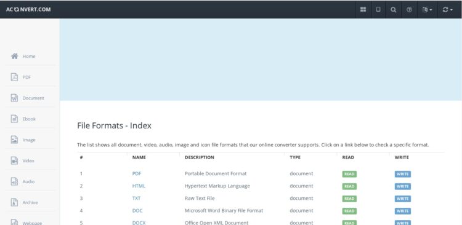Open the TXT format link
The width and height of the screenshot is (462, 225).
[x=136, y=198]
